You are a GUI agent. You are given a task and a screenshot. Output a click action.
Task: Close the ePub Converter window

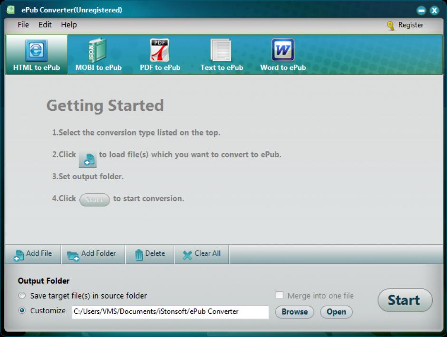click(434, 10)
